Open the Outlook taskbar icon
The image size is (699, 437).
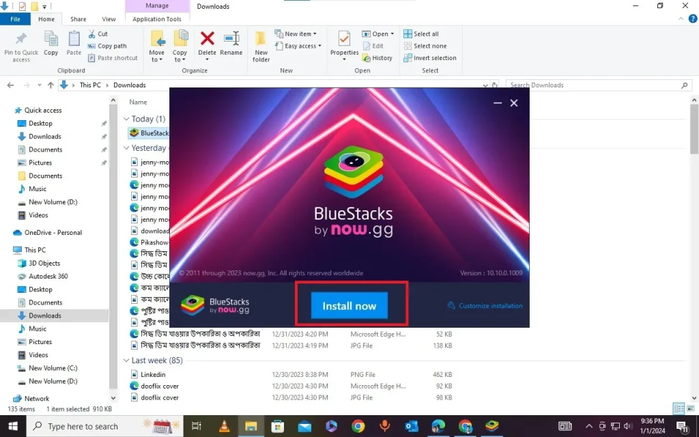pos(412,426)
